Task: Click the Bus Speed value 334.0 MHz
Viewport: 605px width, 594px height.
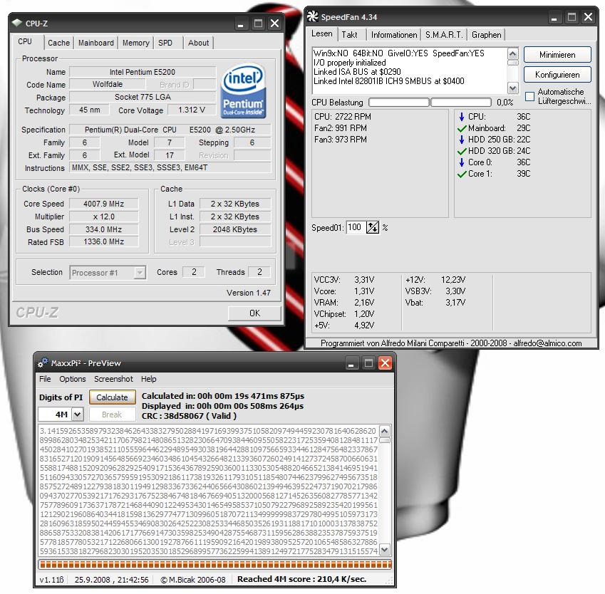Action: click(103, 229)
